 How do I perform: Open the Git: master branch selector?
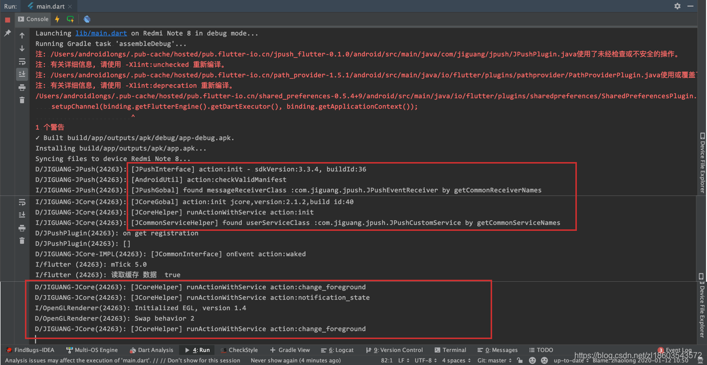point(493,360)
